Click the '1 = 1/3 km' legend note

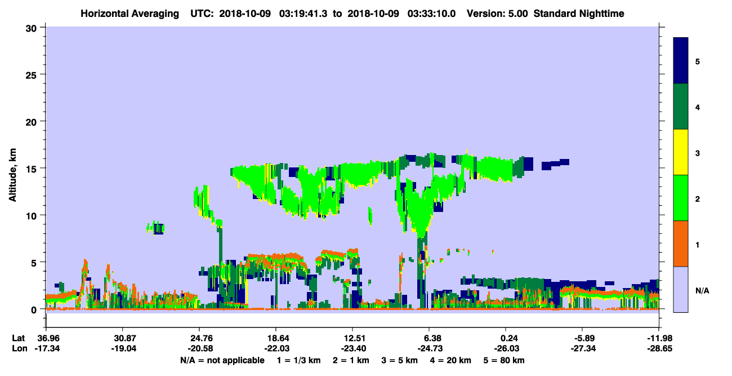tap(299, 360)
